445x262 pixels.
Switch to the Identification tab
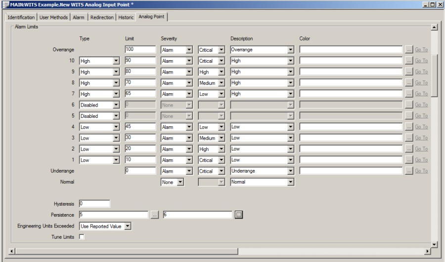pyautogui.click(x=21, y=17)
